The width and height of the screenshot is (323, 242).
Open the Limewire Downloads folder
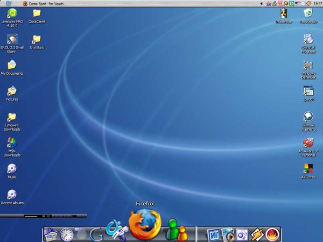(12, 117)
